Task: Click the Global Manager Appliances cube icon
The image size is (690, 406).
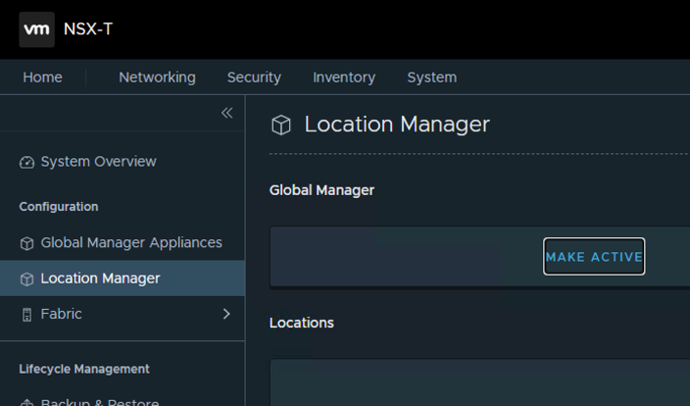Action: point(26,243)
